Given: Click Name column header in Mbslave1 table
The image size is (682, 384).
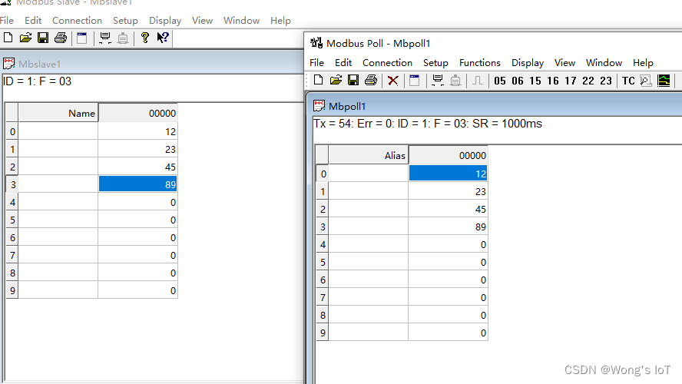Looking at the screenshot, I should coord(58,113).
